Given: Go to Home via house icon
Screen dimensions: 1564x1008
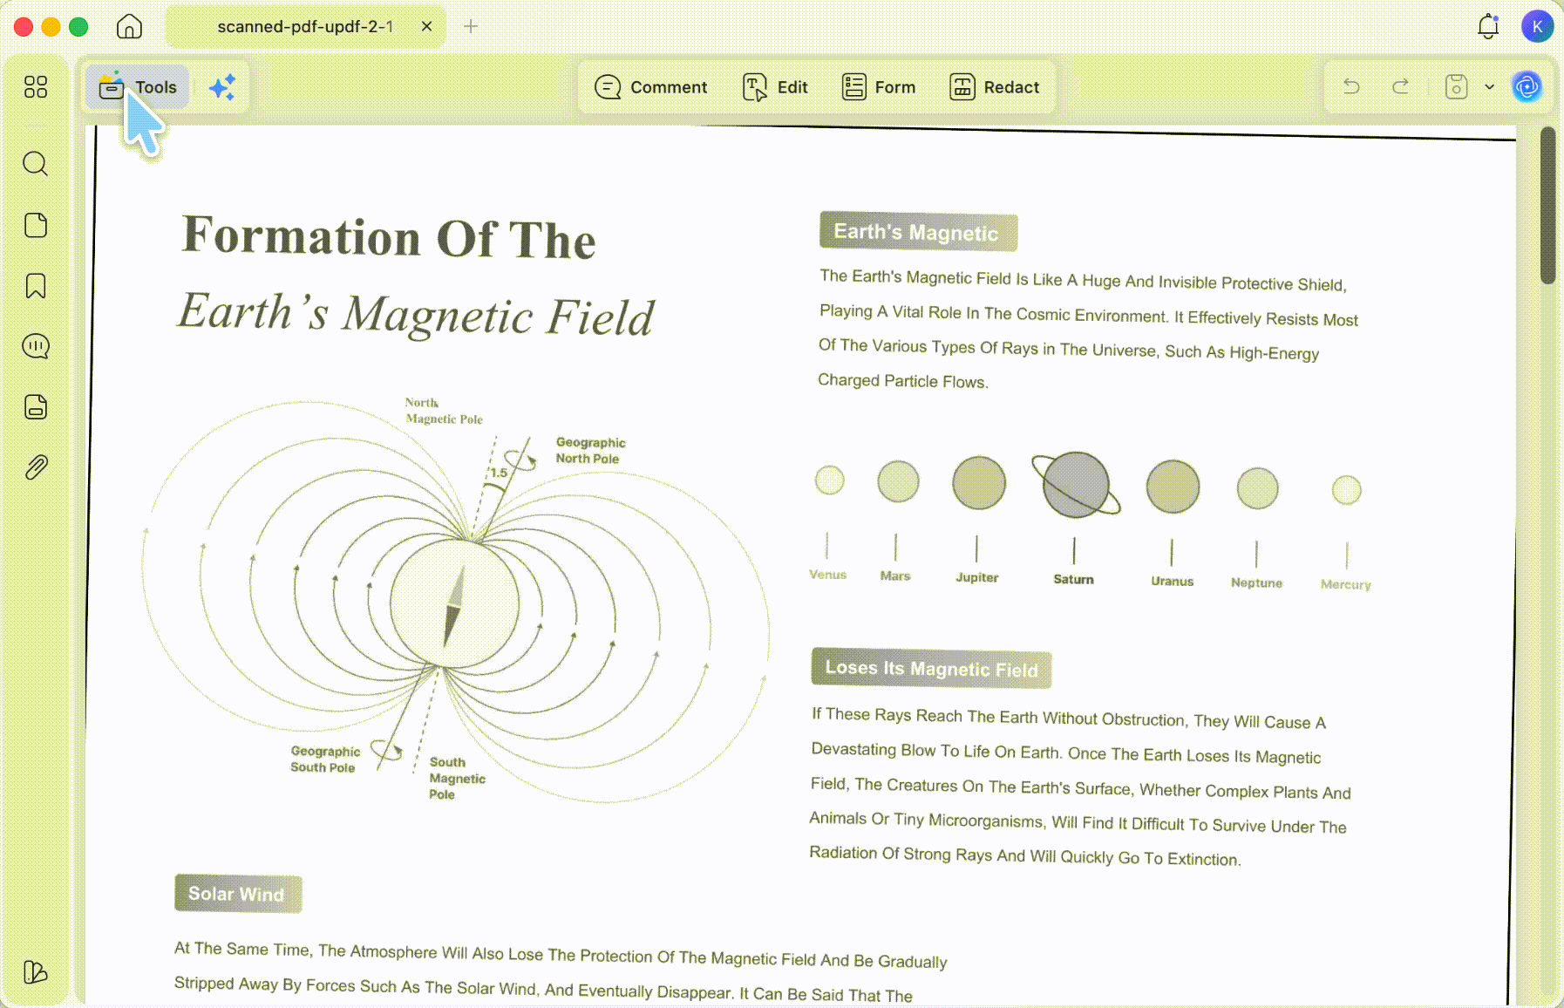Looking at the screenshot, I should tap(129, 26).
